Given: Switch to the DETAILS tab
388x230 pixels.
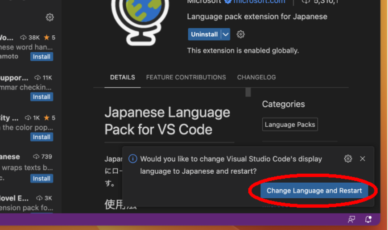Looking at the screenshot, I should click(x=123, y=77).
